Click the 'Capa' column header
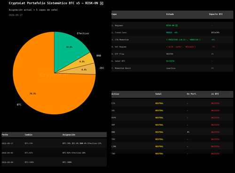Viewport: 235px width, 173px height. point(114,14)
